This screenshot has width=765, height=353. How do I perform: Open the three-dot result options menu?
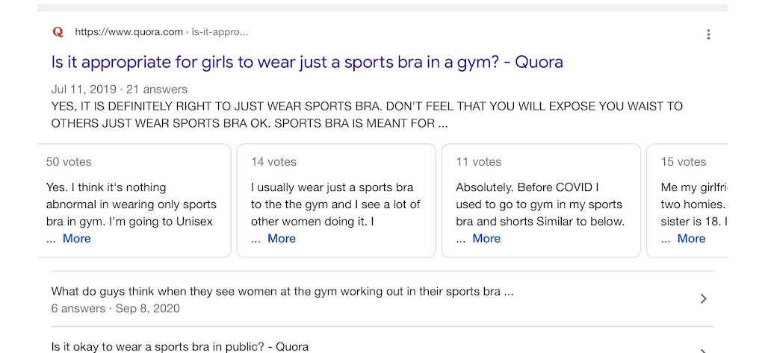coord(708,34)
